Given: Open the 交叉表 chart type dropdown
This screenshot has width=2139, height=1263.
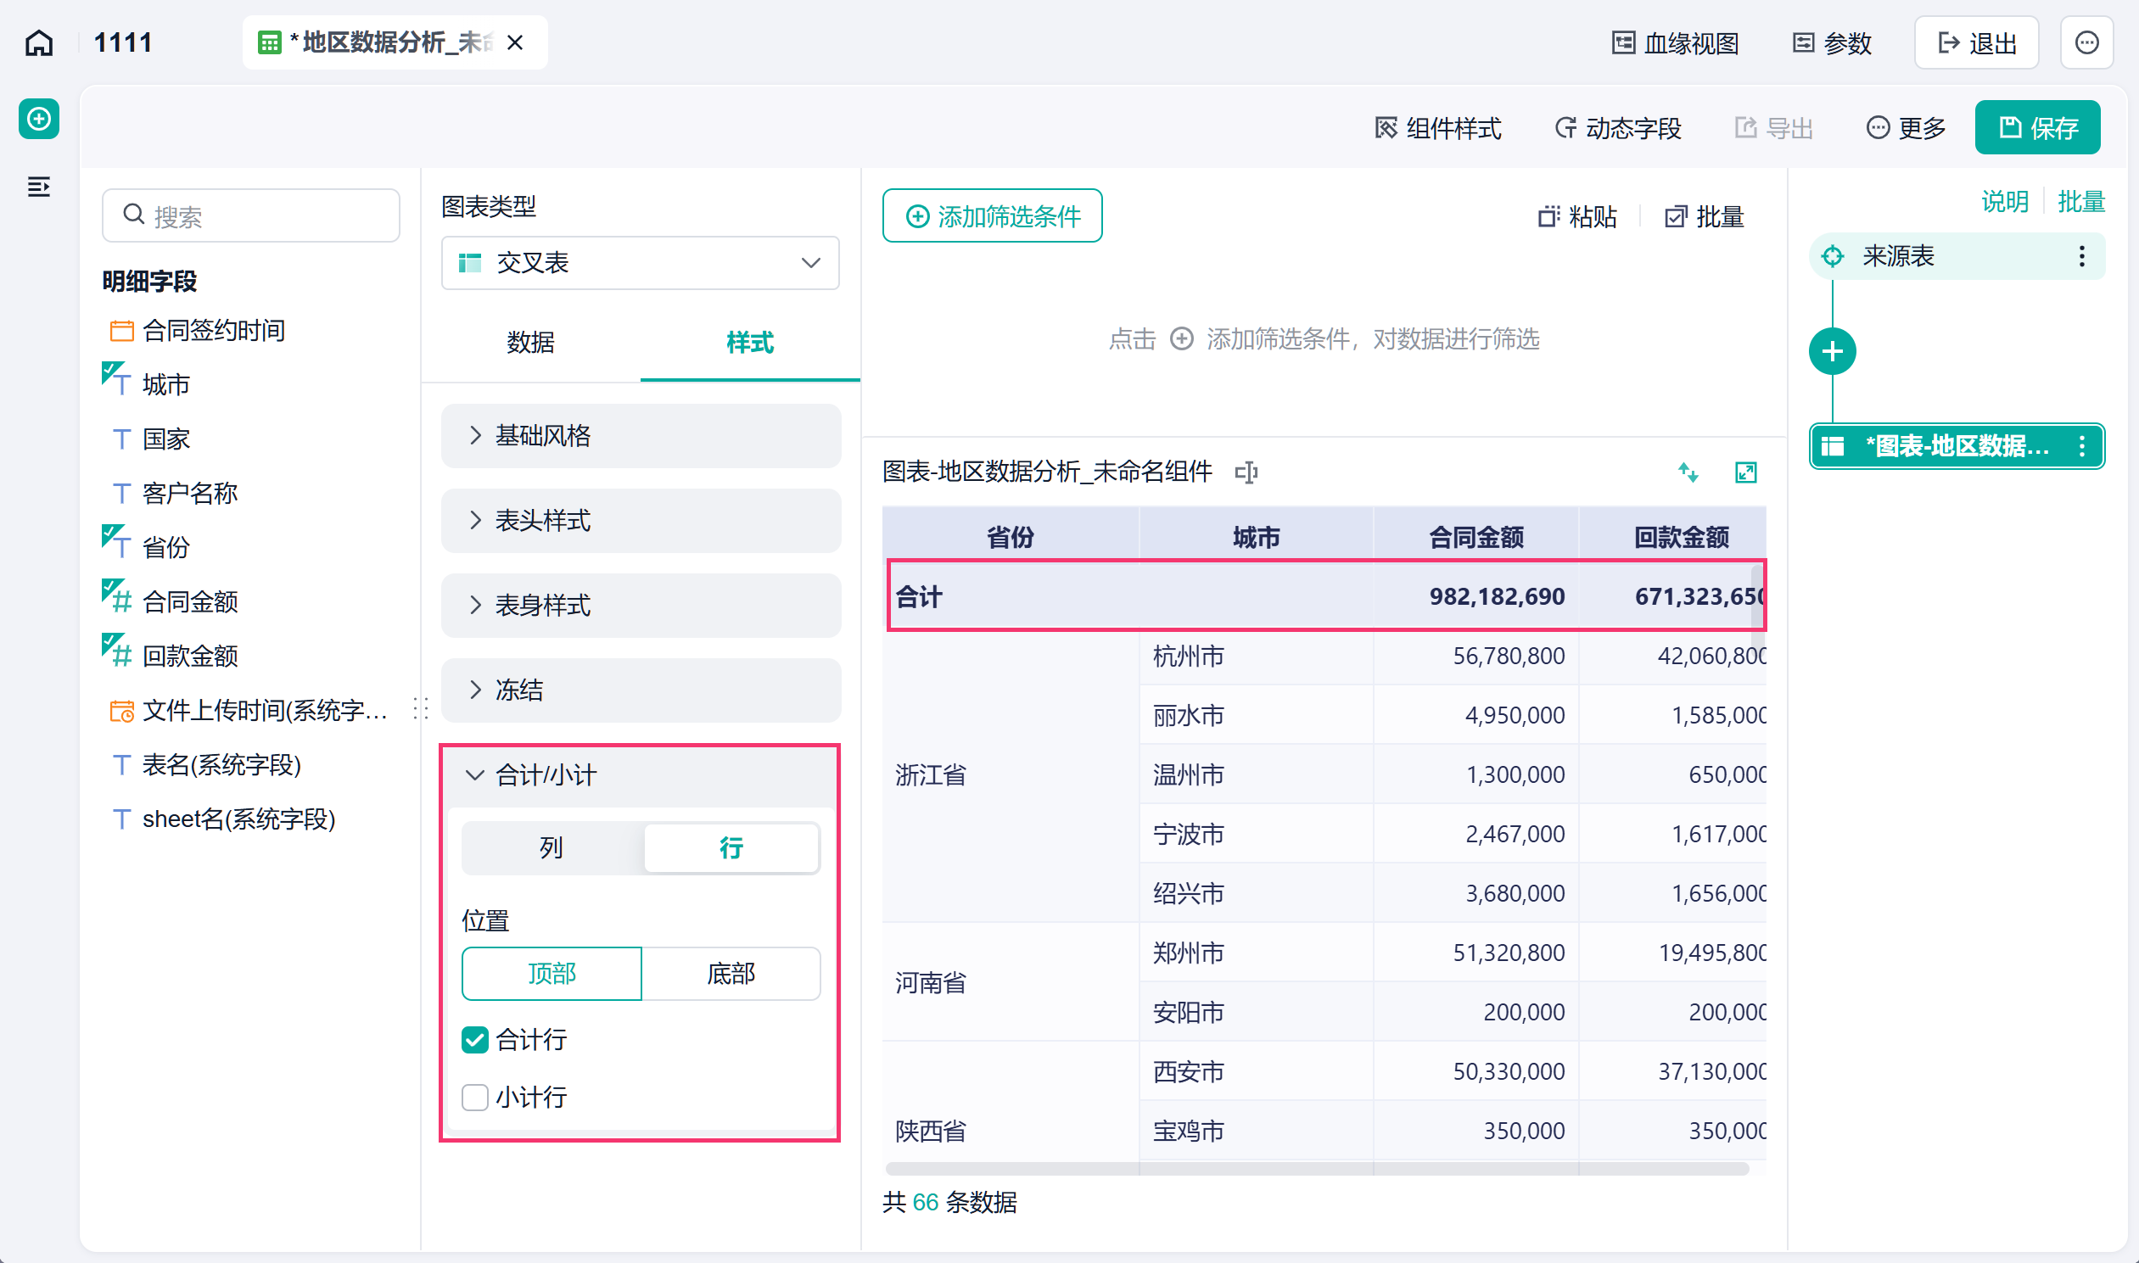Looking at the screenshot, I should click(x=640, y=263).
